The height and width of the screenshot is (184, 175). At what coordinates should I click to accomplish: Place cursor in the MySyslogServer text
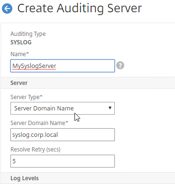[34, 66]
